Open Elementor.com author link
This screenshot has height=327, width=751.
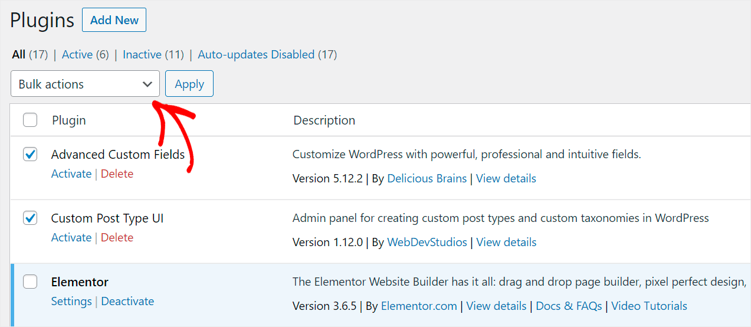(x=419, y=306)
